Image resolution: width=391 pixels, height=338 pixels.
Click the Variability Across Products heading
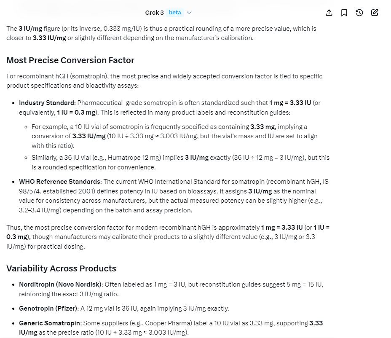pyautogui.click(x=61, y=268)
